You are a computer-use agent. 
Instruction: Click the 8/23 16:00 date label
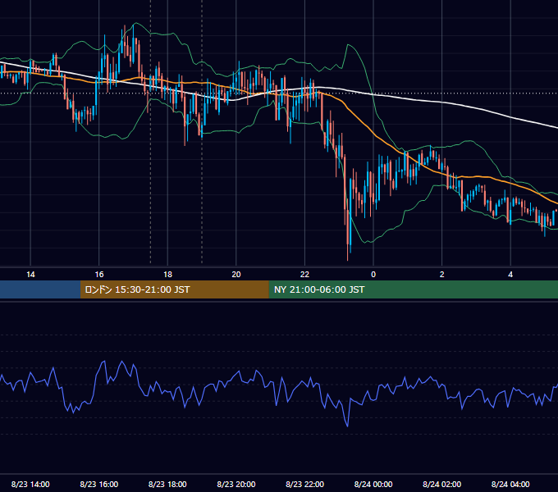[x=99, y=484]
